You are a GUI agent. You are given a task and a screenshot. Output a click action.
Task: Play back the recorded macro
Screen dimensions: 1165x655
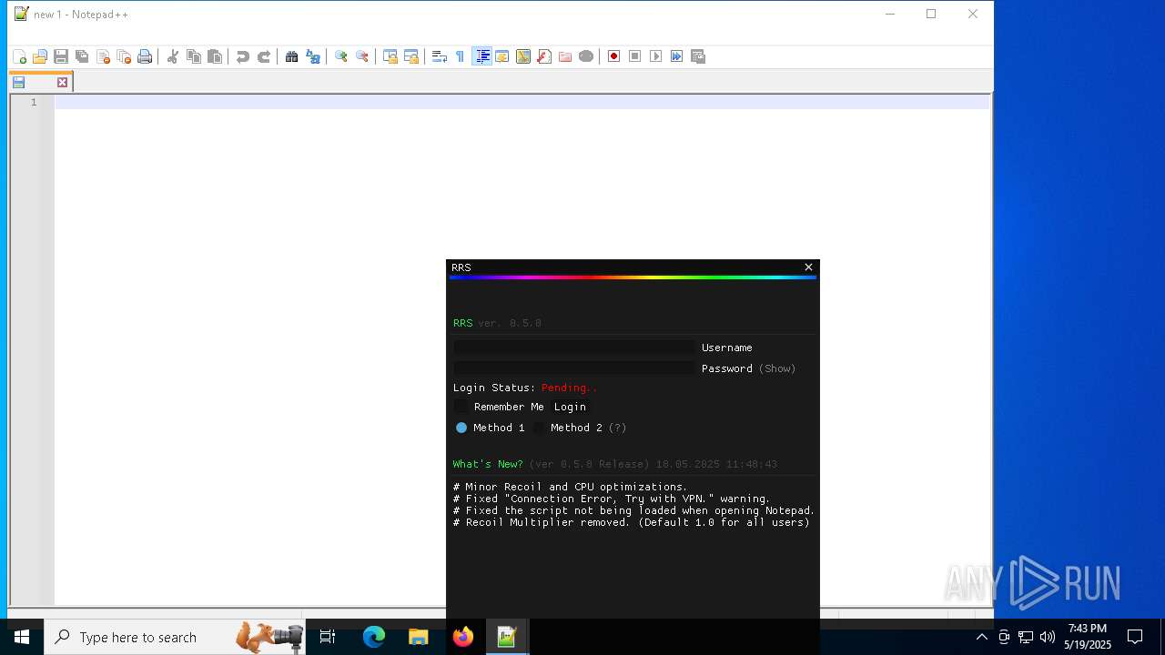click(x=656, y=56)
